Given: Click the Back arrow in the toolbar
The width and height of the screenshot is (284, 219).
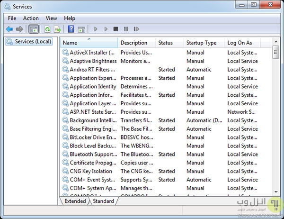Looking at the screenshot, I should [x=9, y=29].
